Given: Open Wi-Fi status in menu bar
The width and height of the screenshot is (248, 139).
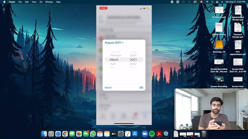Looking at the screenshot, I should [207, 2].
